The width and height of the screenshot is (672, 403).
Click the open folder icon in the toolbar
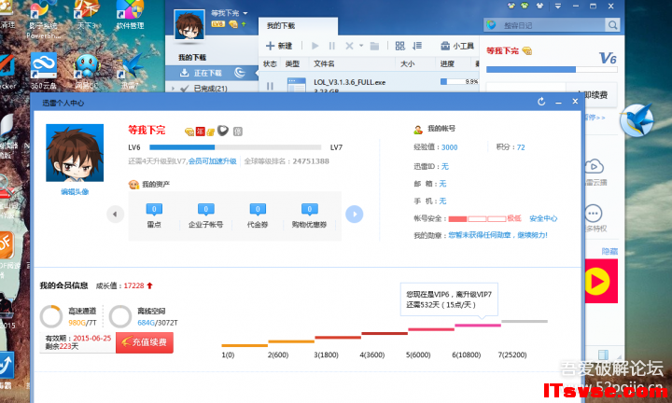pos(374,46)
